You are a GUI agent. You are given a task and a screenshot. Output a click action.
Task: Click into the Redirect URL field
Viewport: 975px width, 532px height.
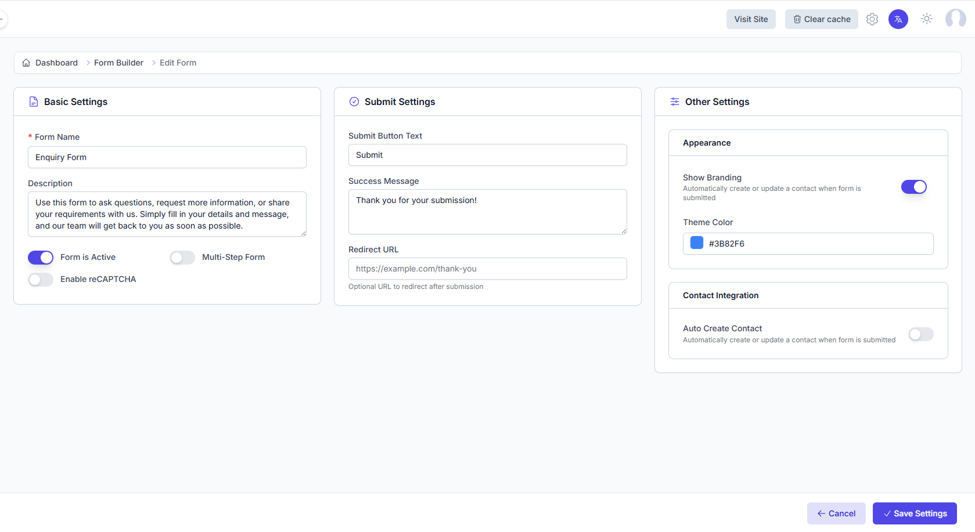coord(487,269)
